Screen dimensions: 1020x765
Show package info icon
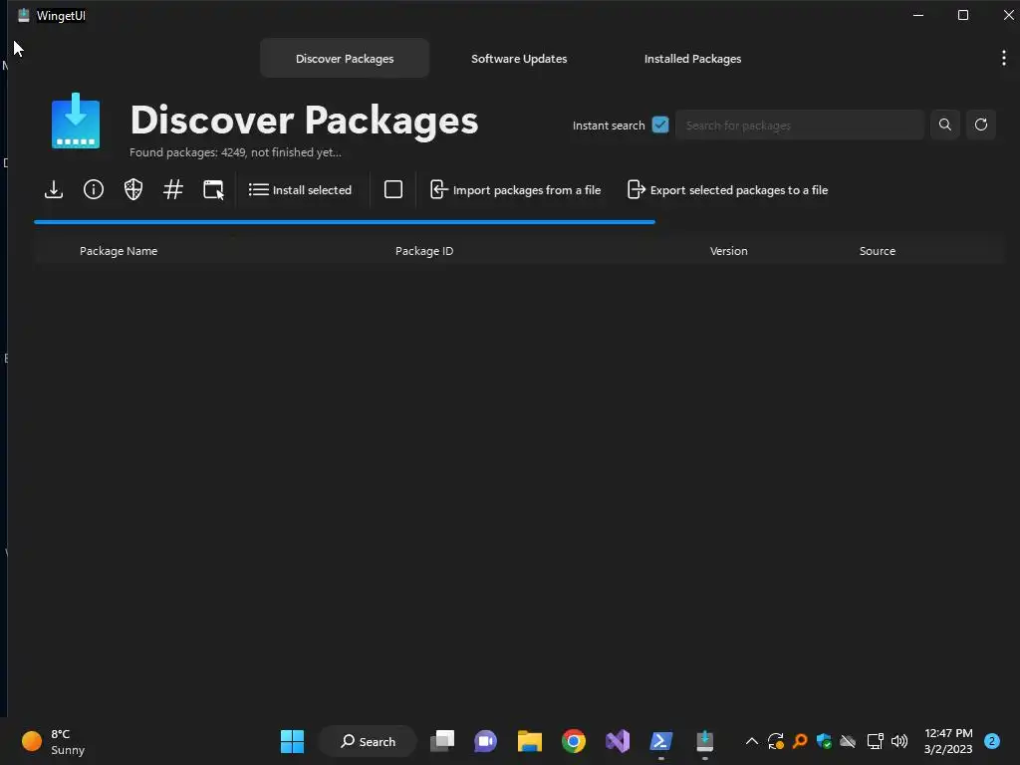[94, 190]
